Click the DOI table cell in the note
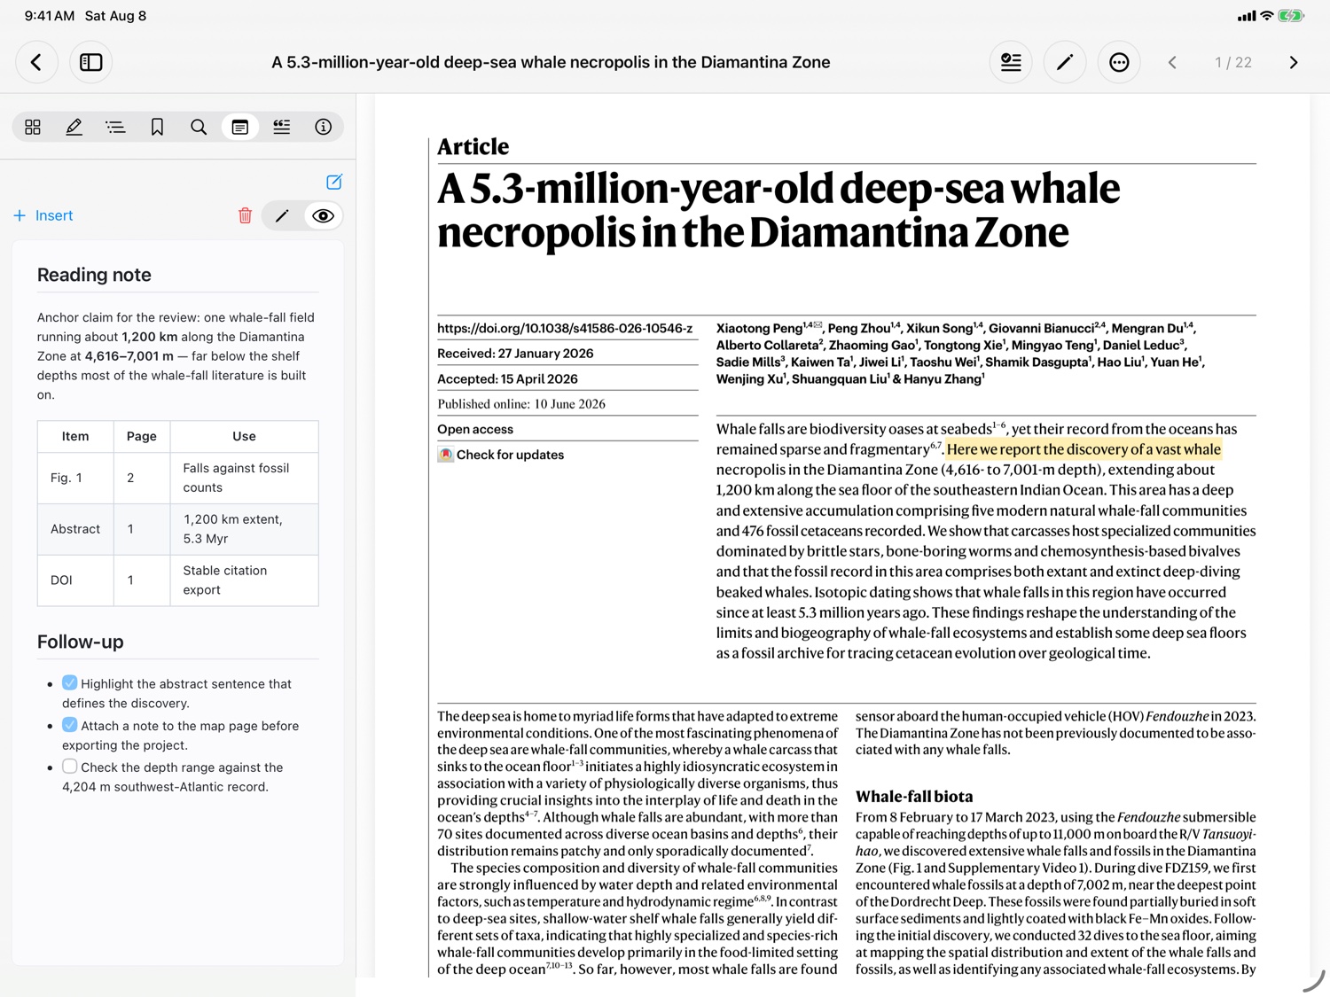 [75, 580]
